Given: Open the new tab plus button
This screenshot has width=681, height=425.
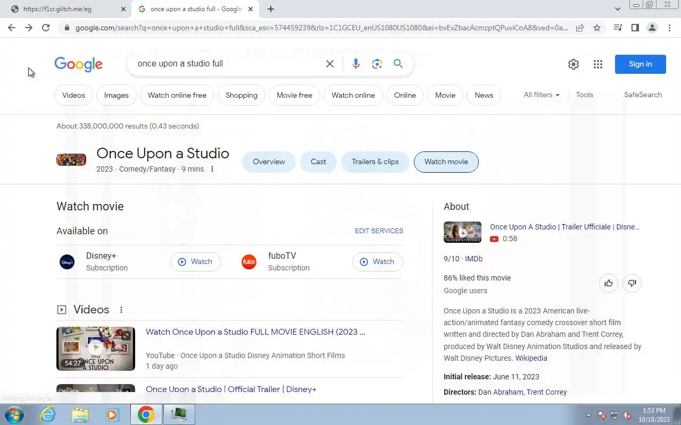Looking at the screenshot, I should point(271,9).
